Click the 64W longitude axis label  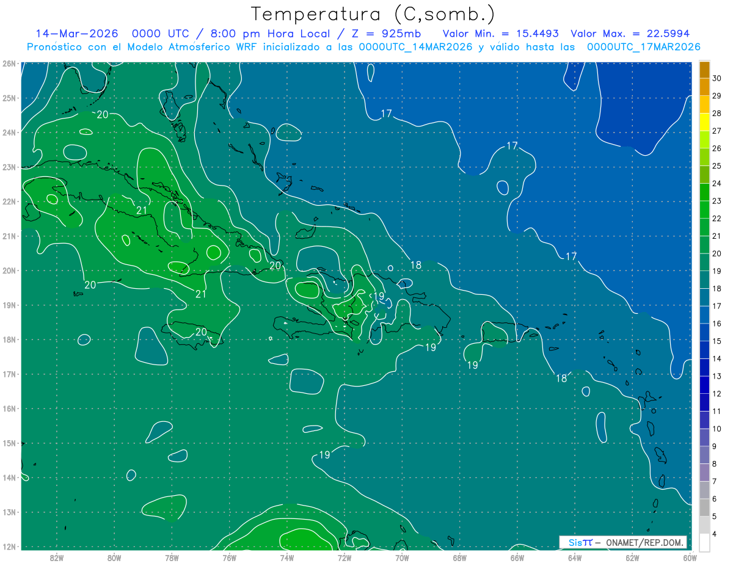click(575, 557)
